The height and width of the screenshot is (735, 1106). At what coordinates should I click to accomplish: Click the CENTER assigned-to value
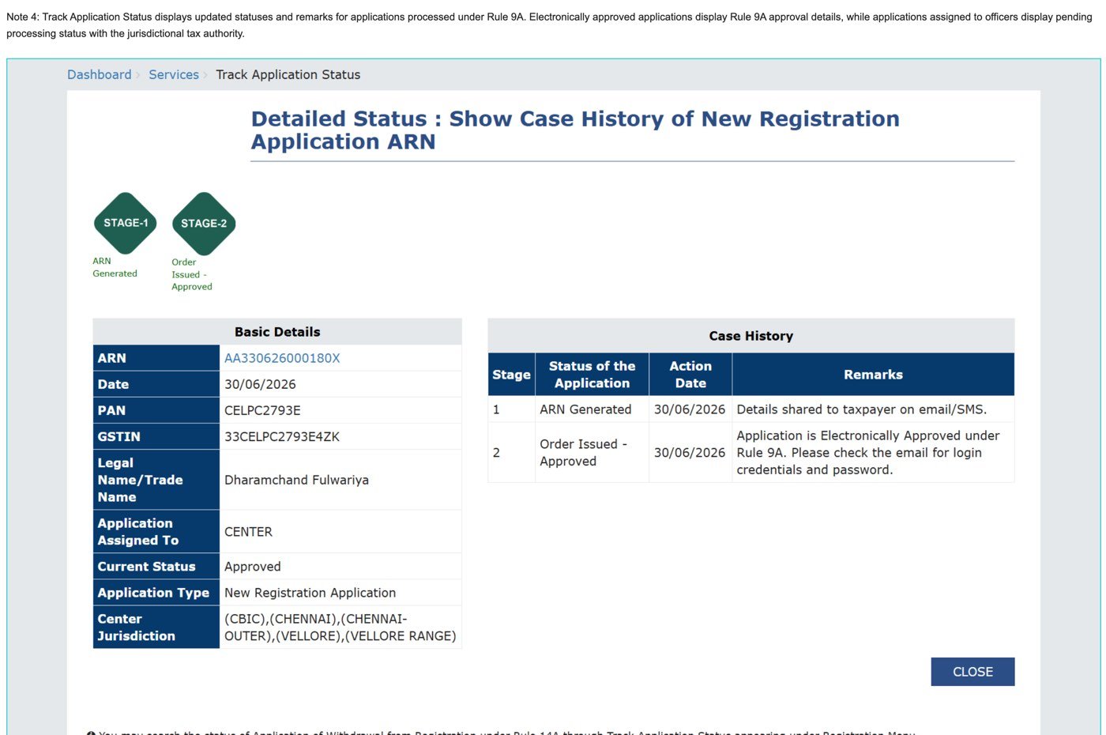click(x=248, y=532)
